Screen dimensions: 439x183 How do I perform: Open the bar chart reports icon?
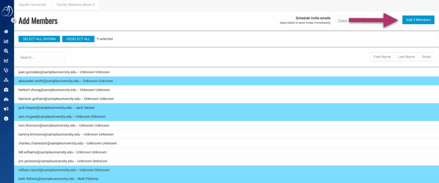pos(6,41)
